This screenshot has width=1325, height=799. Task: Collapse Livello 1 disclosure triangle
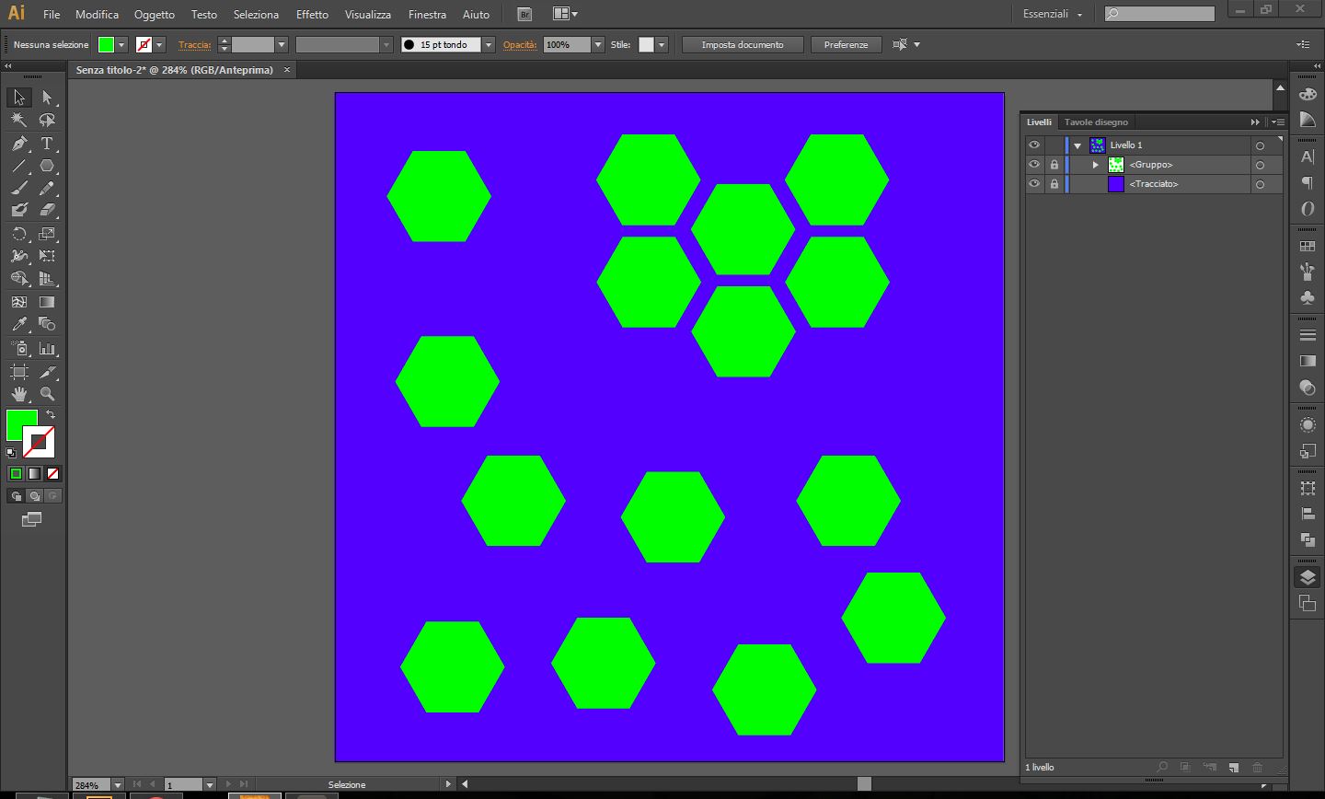(1077, 145)
